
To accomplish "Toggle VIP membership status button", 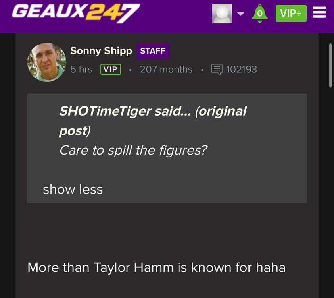I will (291, 13).
